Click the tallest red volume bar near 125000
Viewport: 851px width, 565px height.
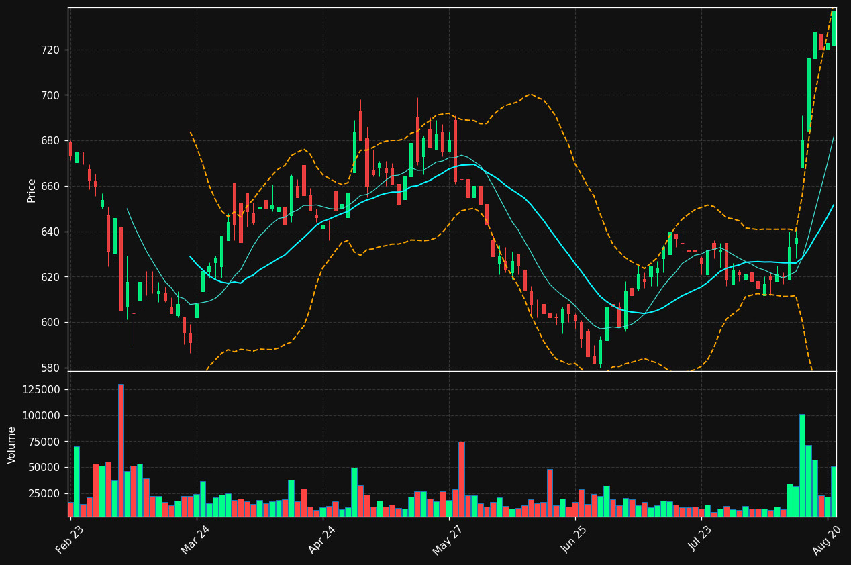(121, 450)
